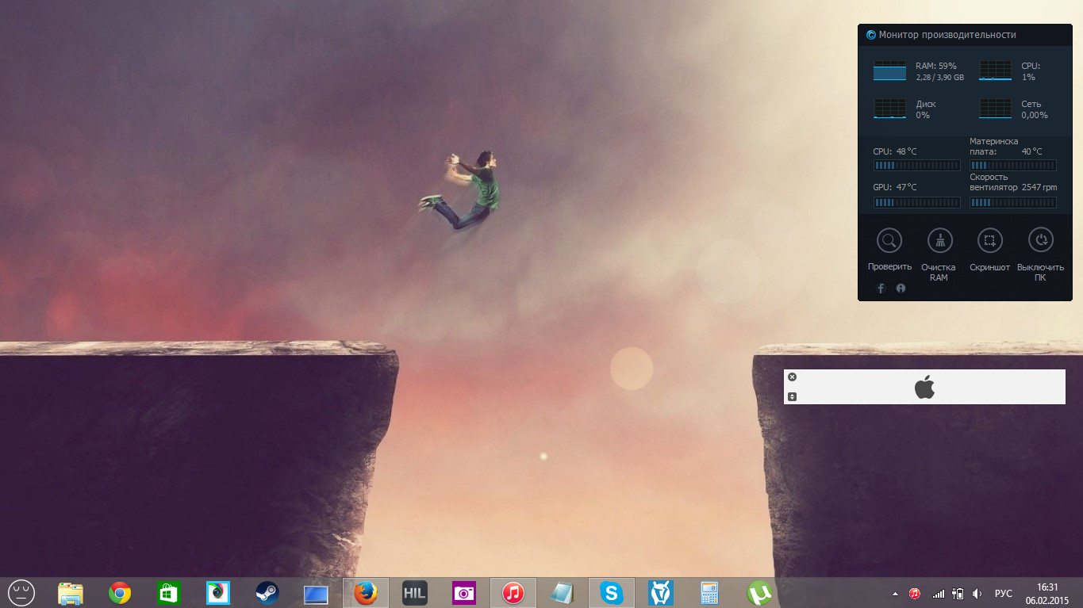Image resolution: width=1083 pixels, height=608 pixels.
Task: Open the Calculator taskbar icon
Action: tap(709, 593)
